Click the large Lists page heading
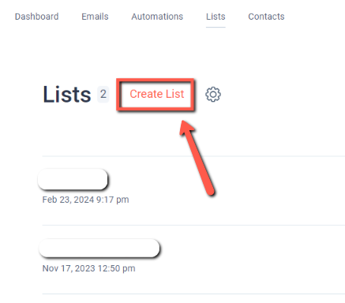The height and width of the screenshot is (303, 345). click(67, 94)
